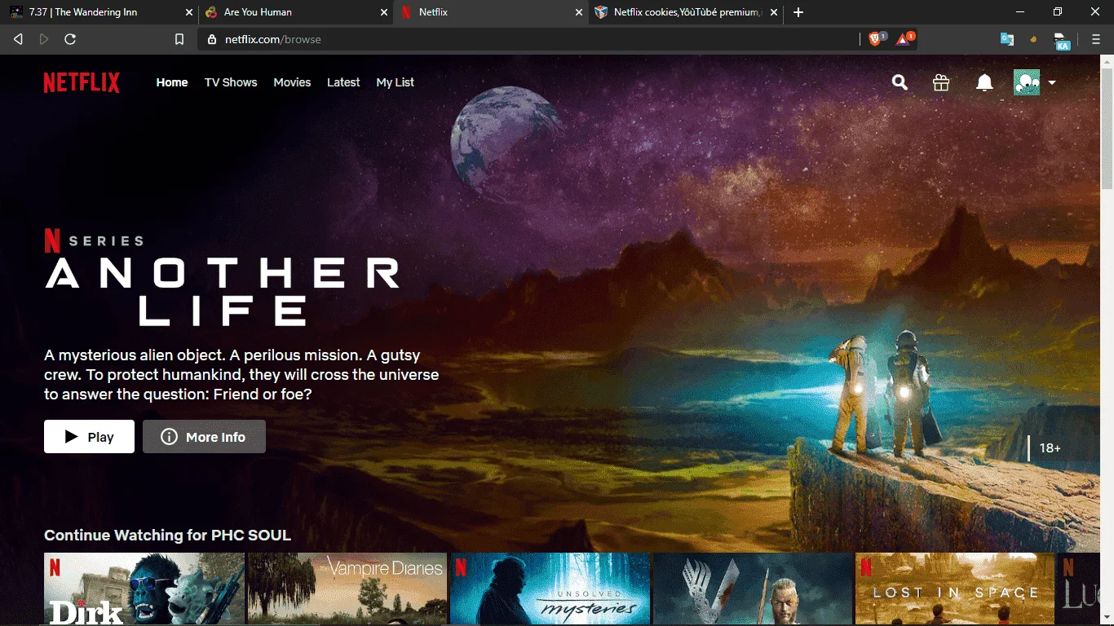The width and height of the screenshot is (1114, 626).
Task: Click the Netflix logo
Action: click(82, 82)
